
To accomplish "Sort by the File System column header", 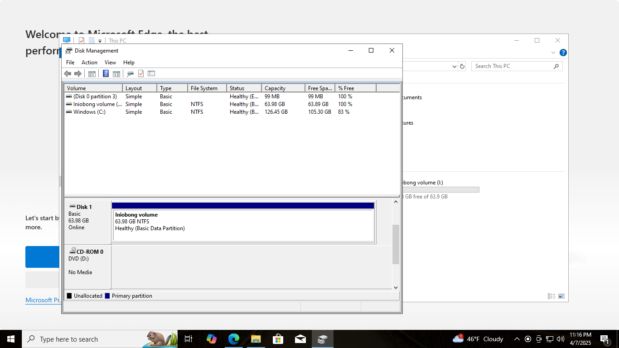I will [x=207, y=88].
